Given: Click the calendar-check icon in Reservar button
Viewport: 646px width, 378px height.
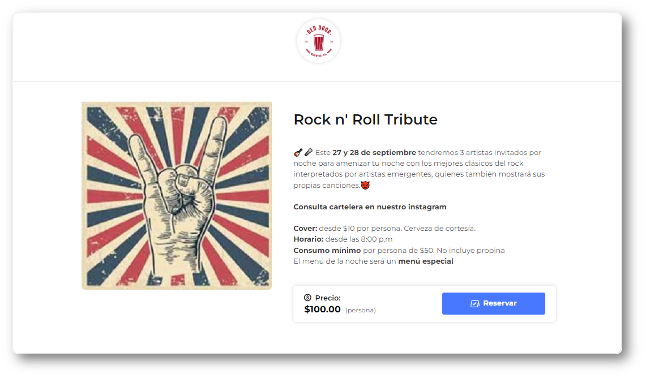Looking at the screenshot, I should click(x=475, y=304).
